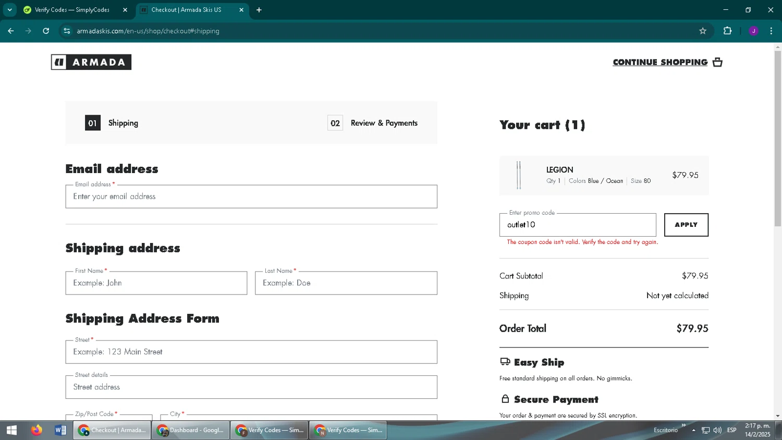Image resolution: width=782 pixels, height=440 pixels.
Task: Click the browser forward arrow
Action: pos(28,31)
